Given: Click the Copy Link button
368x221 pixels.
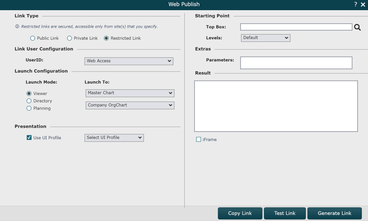Looking at the screenshot, I should point(240,213).
